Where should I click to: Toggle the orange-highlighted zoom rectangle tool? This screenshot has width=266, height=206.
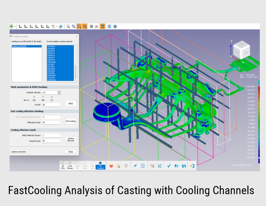coord(79,27)
